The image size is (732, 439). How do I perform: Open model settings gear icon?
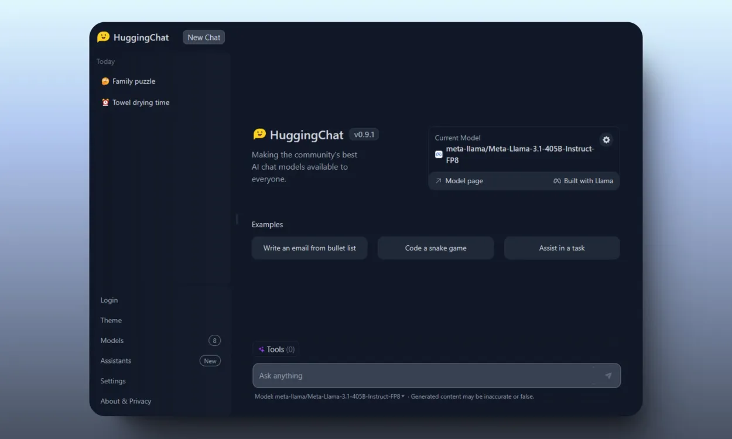click(x=606, y=140)
